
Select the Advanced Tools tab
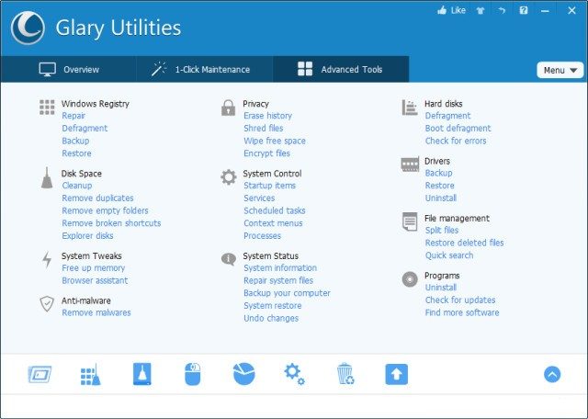click(x=341, y=70)
